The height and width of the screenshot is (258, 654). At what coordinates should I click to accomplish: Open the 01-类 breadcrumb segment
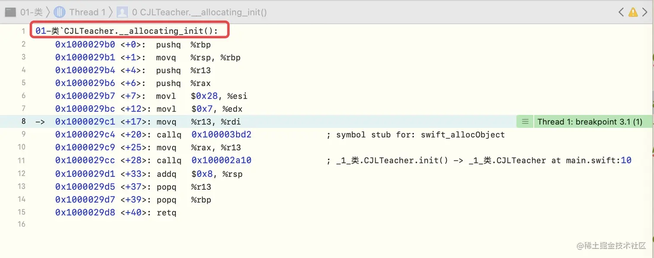31,12
